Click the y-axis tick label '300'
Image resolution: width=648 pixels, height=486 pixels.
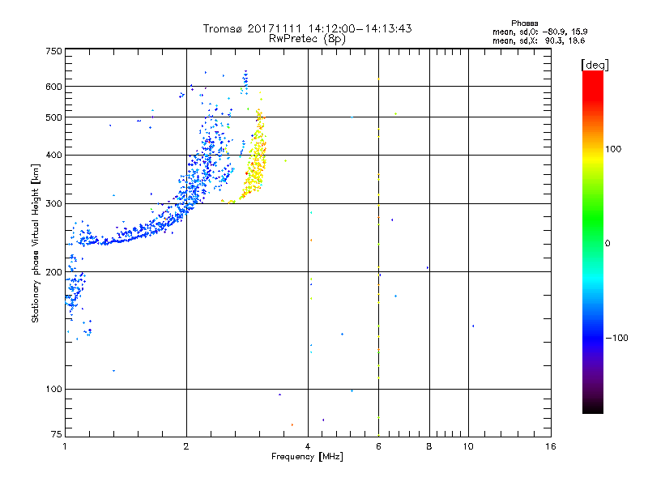click(53, 203)
